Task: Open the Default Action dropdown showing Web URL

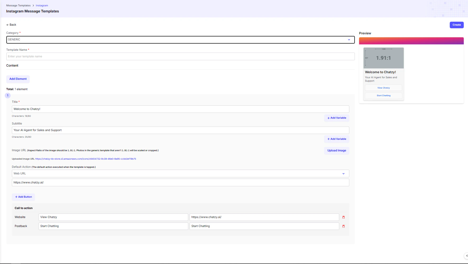Action: click(x=180, y=174)
